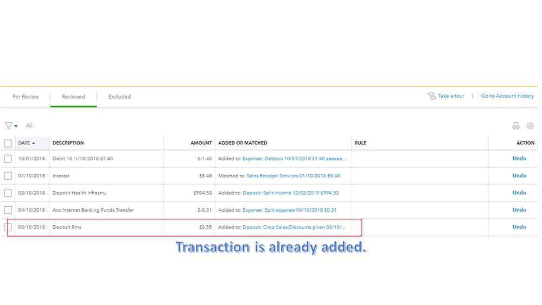Open the filter funnel icon
542x305 pixels.
click(x=9, y=126)
